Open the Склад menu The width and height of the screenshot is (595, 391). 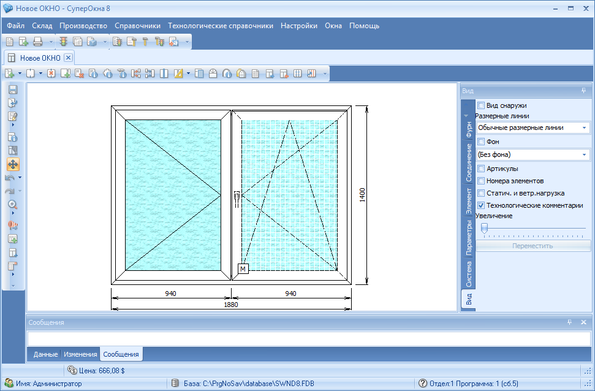[42, 26]
